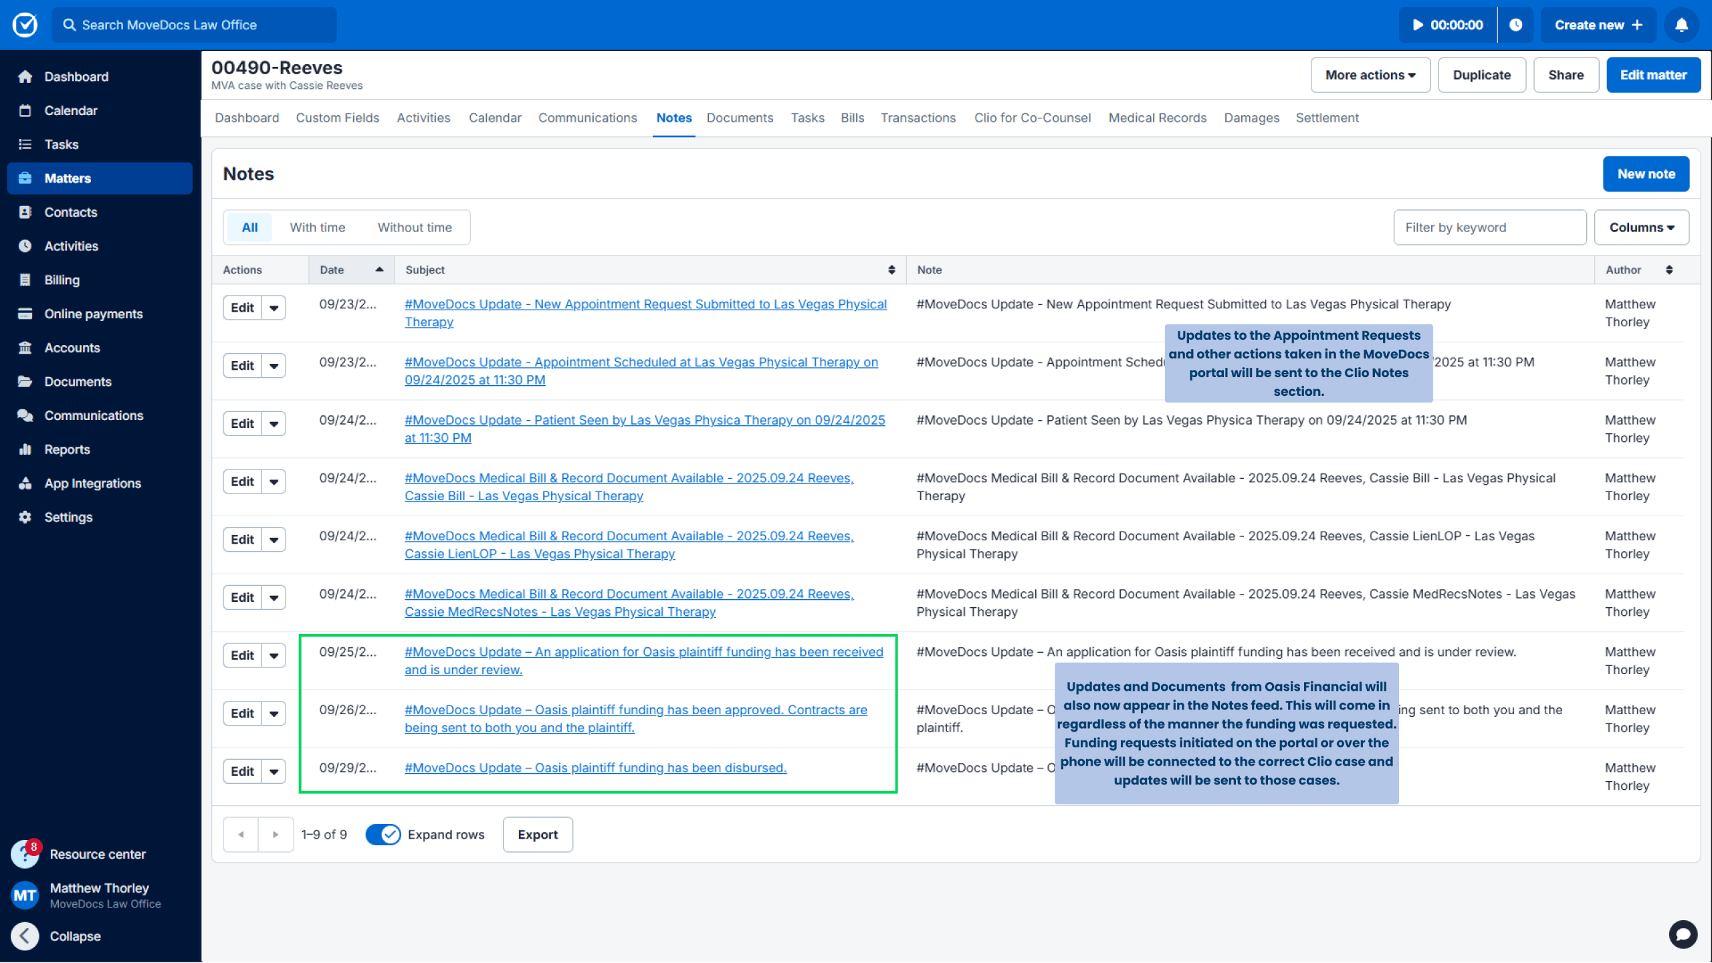Click the Clio checkmark logo

point(25,25)
